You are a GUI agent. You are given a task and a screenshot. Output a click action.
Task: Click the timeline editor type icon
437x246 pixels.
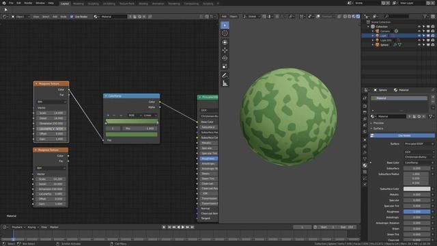tap(4, 227)
